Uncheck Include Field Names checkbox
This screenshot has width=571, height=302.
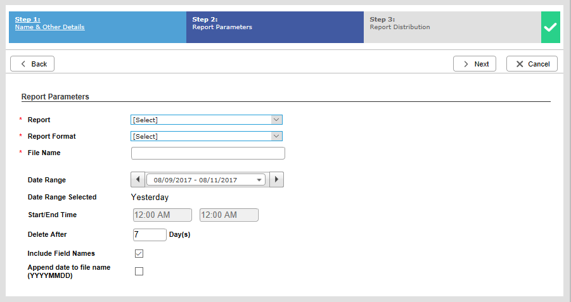[139, 254]
